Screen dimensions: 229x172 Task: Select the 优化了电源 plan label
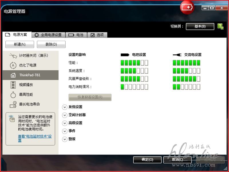[28, 65]
